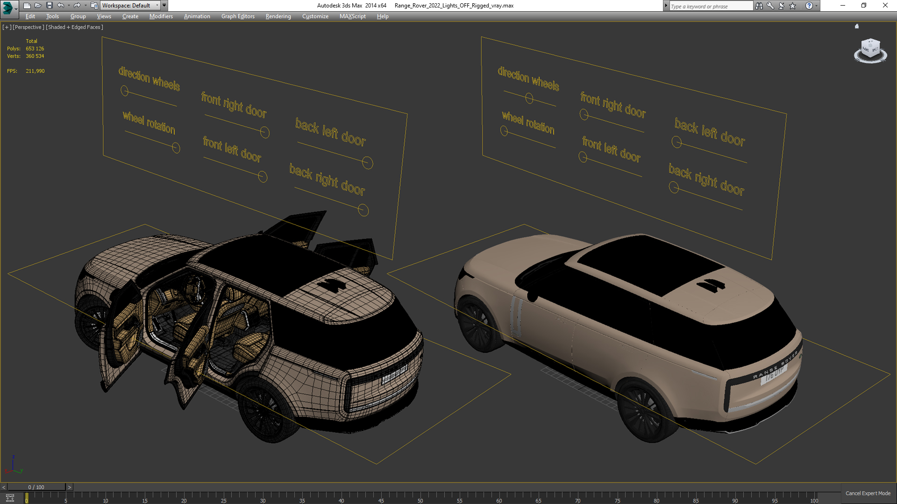This screenshot has height=504, width=897.
Task: Click the time slider 0 / 100 handle
Action: 36,487
